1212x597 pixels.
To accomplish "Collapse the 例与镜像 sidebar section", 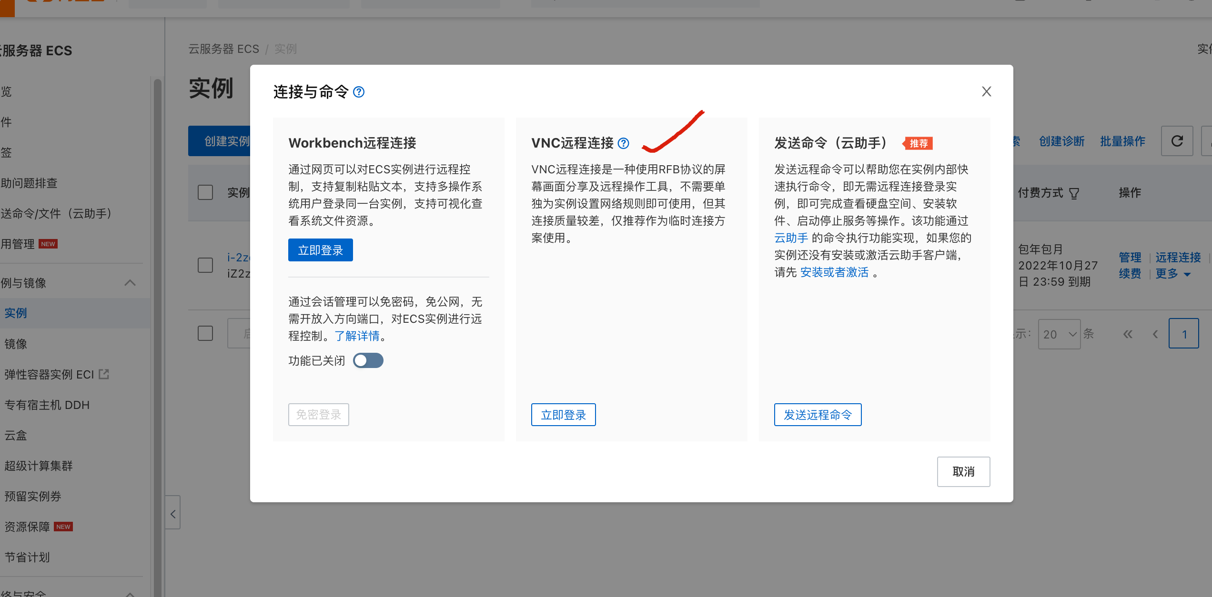I will point(130,283).
